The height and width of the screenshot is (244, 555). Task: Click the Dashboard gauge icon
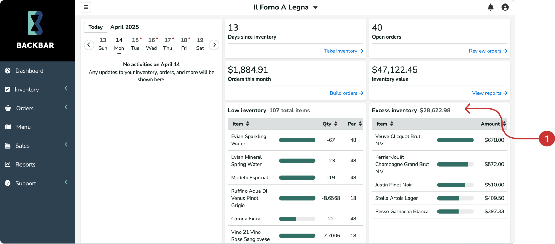click(x=8, y=70)
